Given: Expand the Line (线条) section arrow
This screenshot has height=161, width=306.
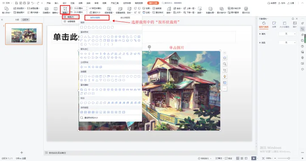Looking at the screenshot, I should pos(260,42).
